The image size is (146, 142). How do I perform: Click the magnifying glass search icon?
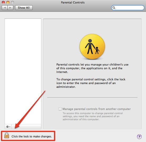tap(114, 8)
